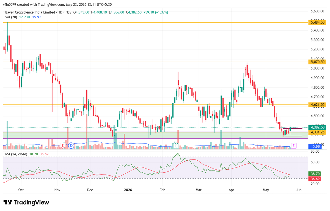Viewport: 330px width, 211px height.
Task: Select the May label on the time axis
Action: point(266,190)
